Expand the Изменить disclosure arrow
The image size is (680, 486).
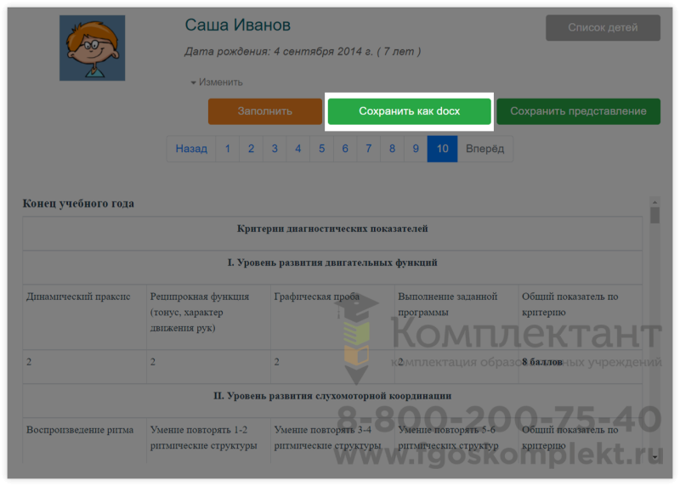pos(194,82)
